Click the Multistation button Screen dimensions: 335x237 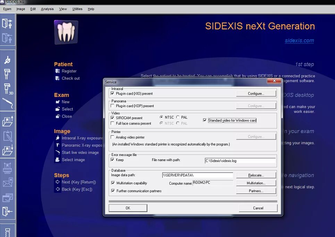pos(256,183)
